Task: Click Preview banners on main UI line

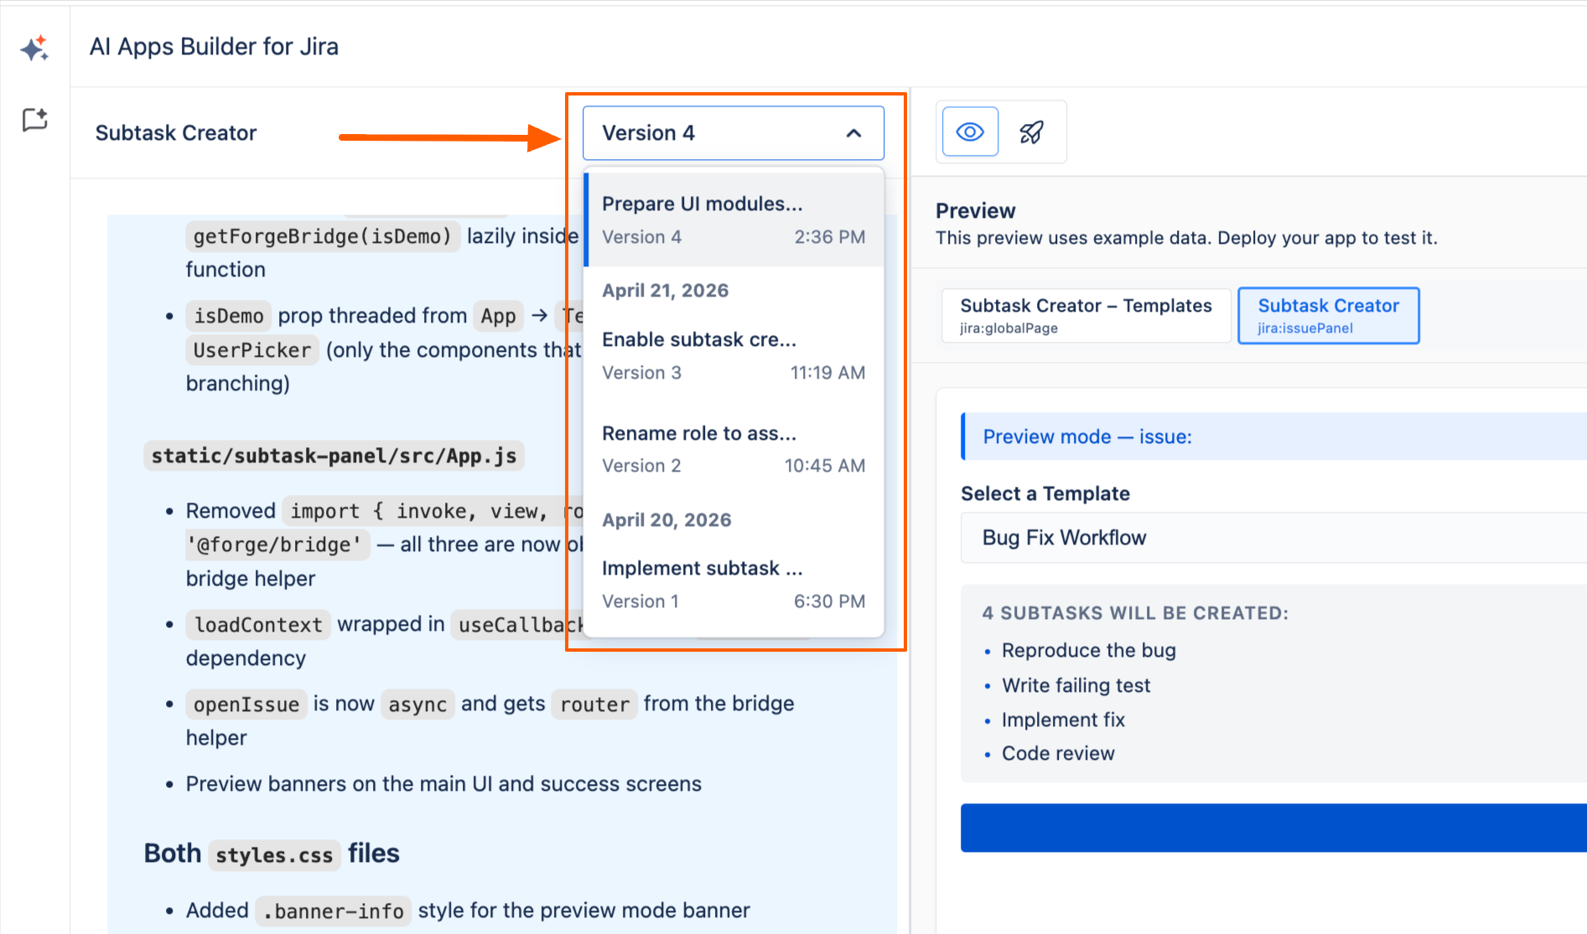Action: click(443, 784)
